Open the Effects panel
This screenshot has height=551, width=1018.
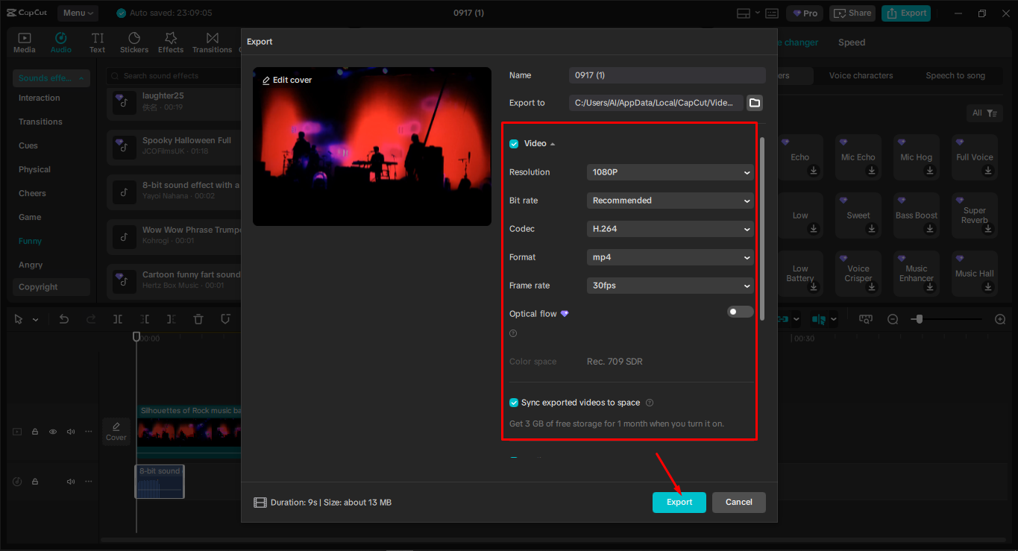tap(171, 42)
